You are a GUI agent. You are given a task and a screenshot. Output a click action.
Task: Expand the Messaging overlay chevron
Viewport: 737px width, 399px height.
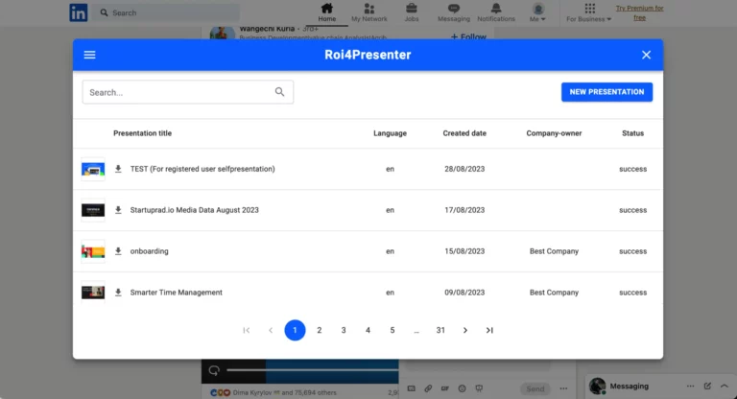click(725, 386)
